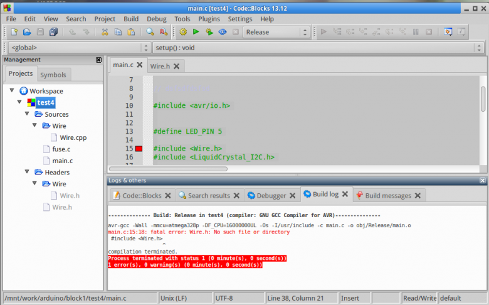This screenshot has width=489, height=305.
Task: Open the File menu
Action: [x=11, y=19]
